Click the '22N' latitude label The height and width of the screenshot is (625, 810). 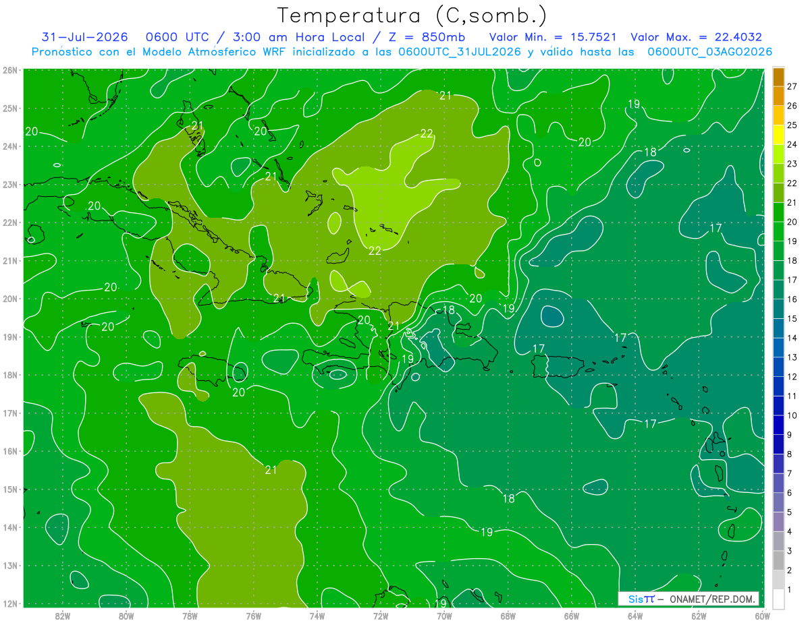coord(10,222)
